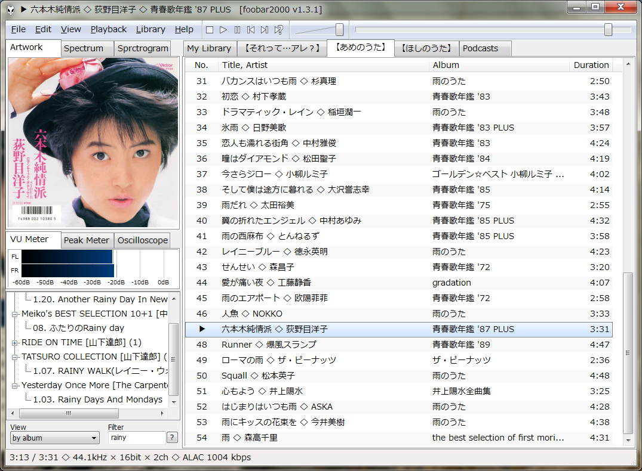Switch to the Oscilloscope tab
Screen dimensions: 642x471
143,240
